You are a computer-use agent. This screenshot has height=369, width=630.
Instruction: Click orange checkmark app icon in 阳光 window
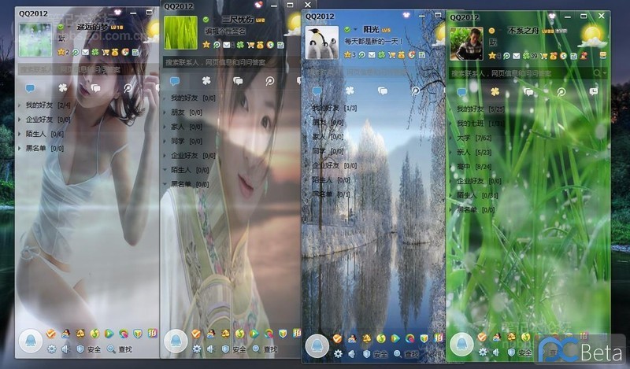click(338, 338)
